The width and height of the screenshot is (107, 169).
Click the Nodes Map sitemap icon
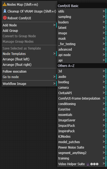(5, 5)
